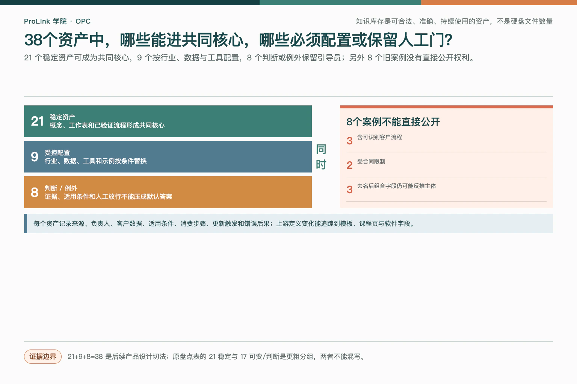Click the 同时 connector label
This screenshot has width=577, height=384.
coord(321,157)
